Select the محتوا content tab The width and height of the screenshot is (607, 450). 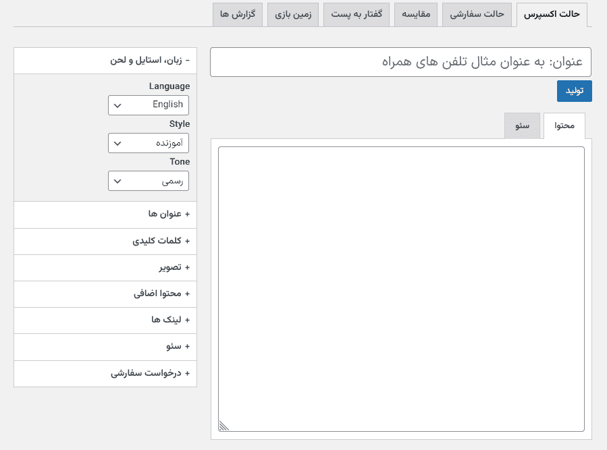tap(564, 125)
